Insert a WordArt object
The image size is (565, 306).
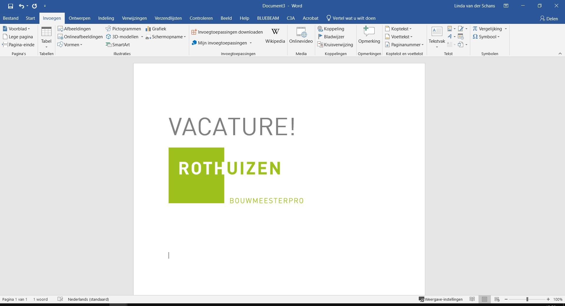(450, 37)
